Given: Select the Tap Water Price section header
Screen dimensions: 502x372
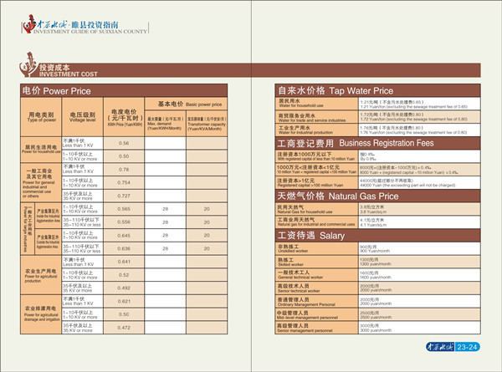Looking at the screenshot, I should [x=377, y=90].
